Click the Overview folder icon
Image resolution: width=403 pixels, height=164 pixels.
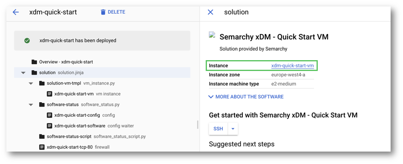[x=34, y=62]
